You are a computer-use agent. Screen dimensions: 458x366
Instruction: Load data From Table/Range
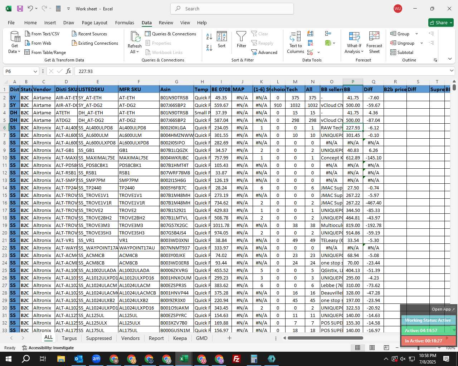[45, 52]
